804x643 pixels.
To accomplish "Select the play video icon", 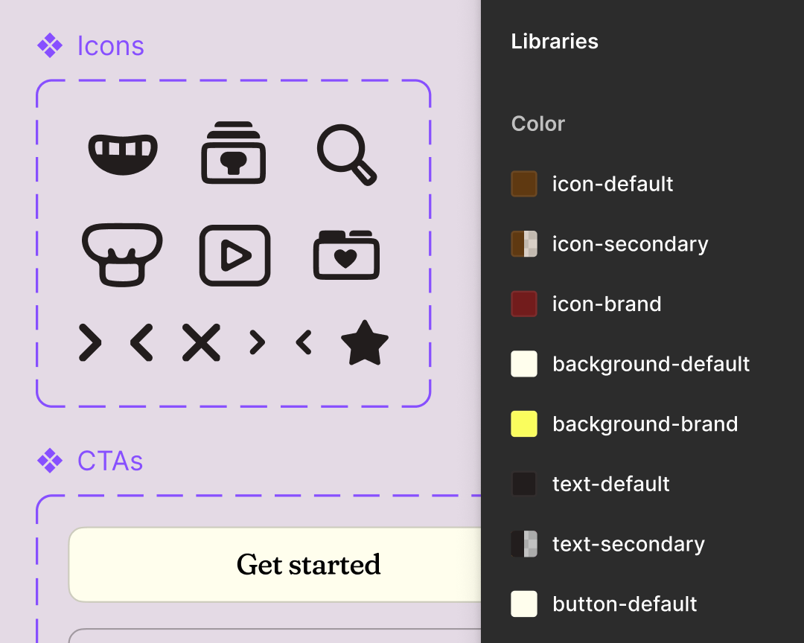I will click(x=234, y=255).
